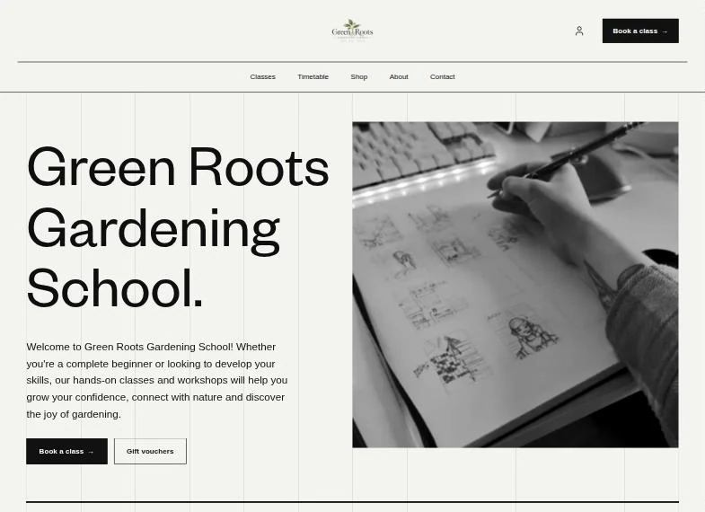Click the Green Roots logo in the header

click(352, 31)
